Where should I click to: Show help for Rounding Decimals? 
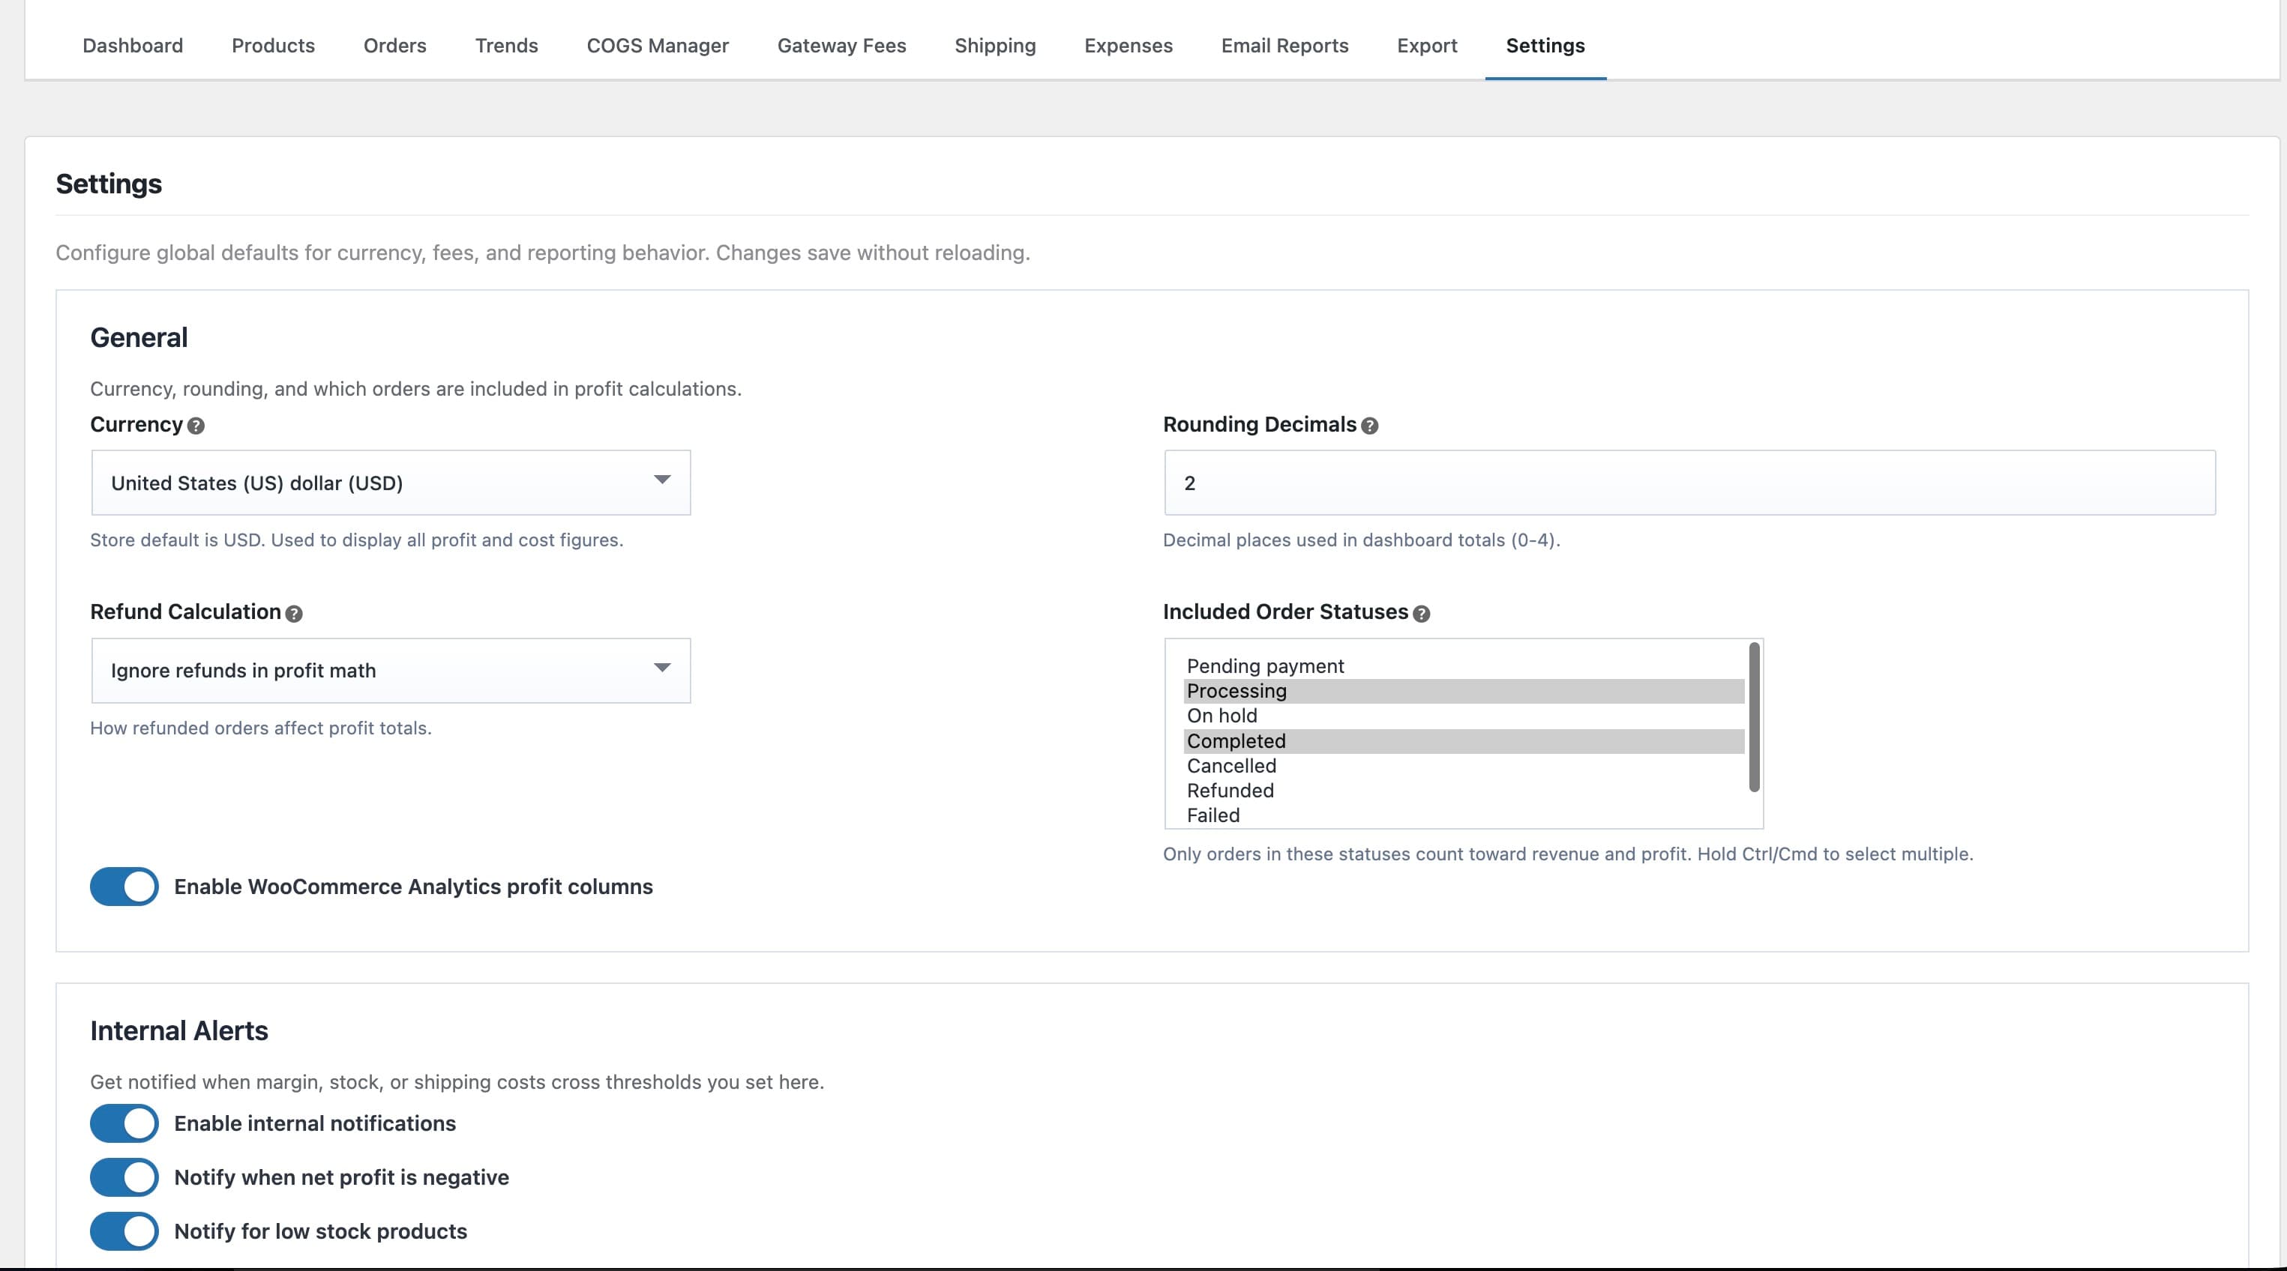click(x=1370, y=426)
